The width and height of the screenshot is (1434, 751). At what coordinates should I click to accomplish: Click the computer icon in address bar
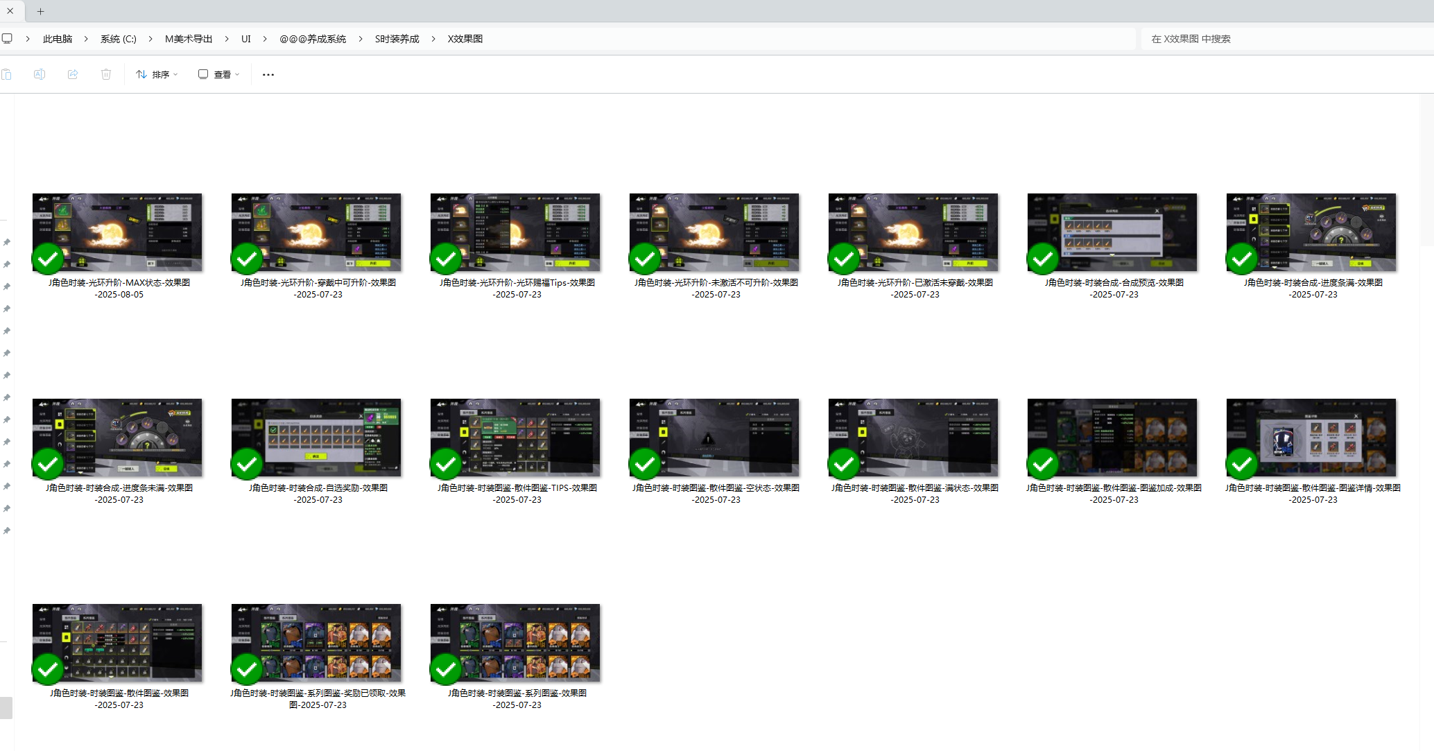pos(7,39)
